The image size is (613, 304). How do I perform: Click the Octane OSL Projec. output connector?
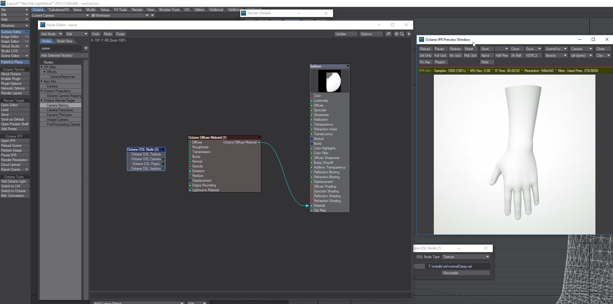pos(163,164)
